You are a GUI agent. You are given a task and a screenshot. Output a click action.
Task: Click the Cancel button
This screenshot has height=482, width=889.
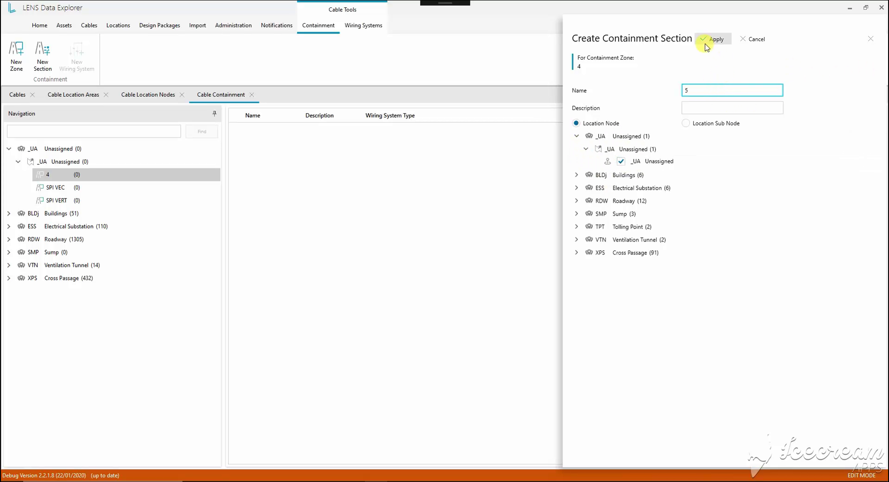tap(752, 39)
